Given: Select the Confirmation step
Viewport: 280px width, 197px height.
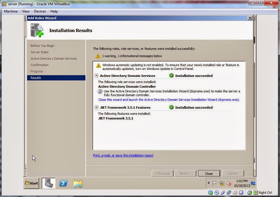Looking at the screenshot, I should coord(40,65).
